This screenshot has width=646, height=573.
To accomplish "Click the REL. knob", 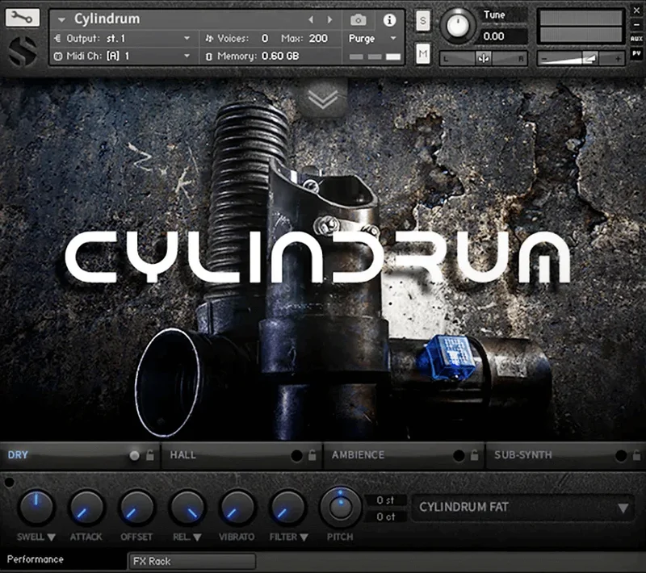I will click(x=187, y=508).
